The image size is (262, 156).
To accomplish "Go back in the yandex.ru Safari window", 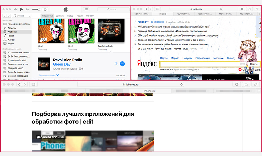I will point(147,9).
